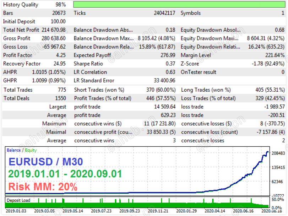The height and width of the screenshot is (216, 288).
Task: Select Equity Drawdown Absolute value 0.68
Action: 279,30
